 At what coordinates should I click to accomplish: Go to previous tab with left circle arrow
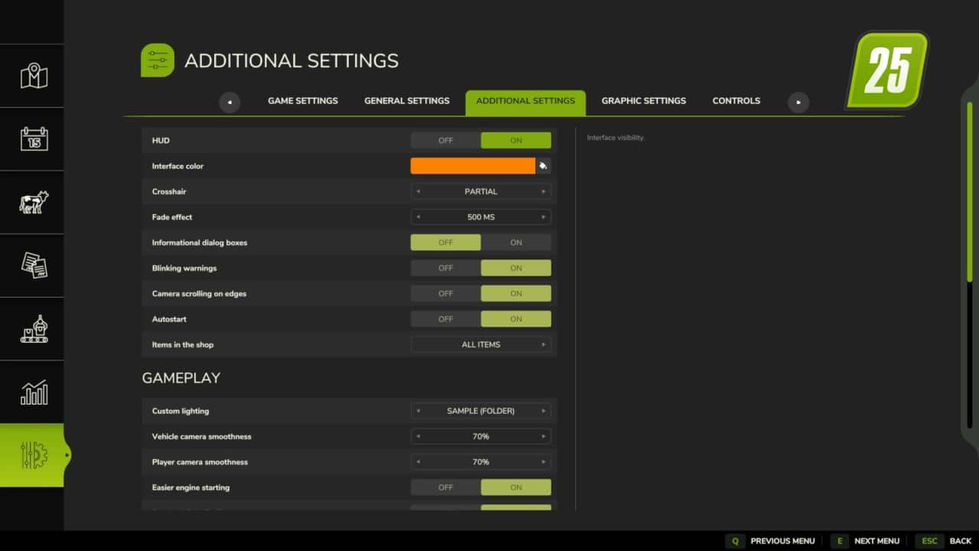[229, 102]
